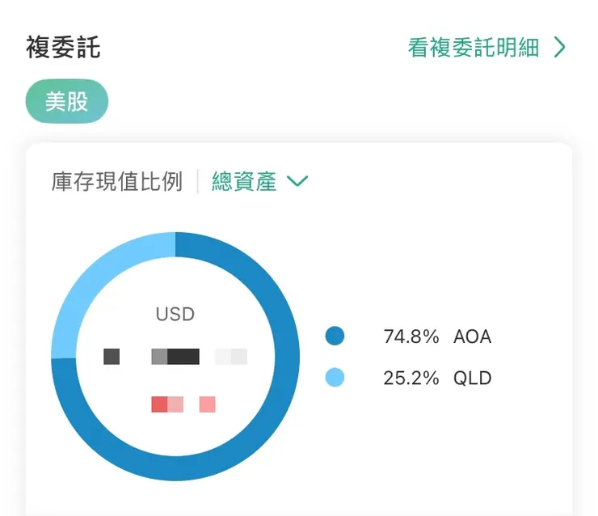Click the blurred dark total amount

point(175,356)
